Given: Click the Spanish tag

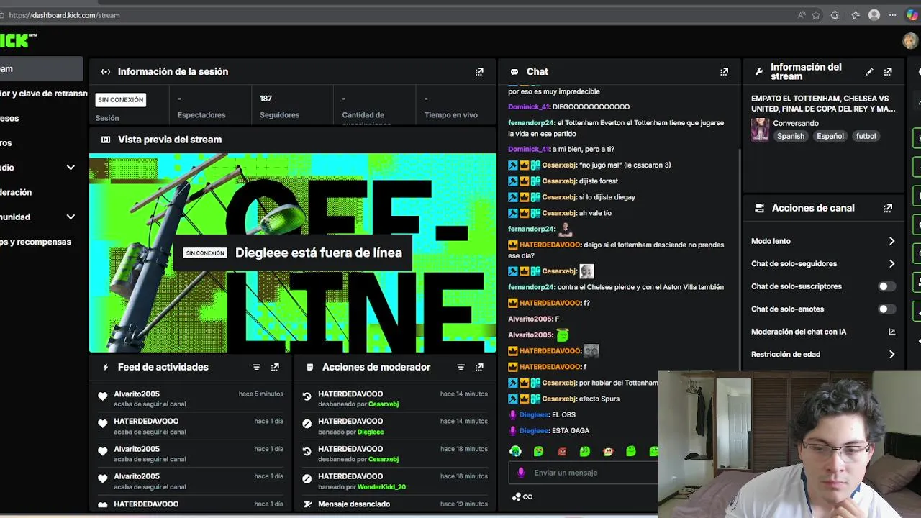Looking at the screenshot, I should (x=790, y=136).
